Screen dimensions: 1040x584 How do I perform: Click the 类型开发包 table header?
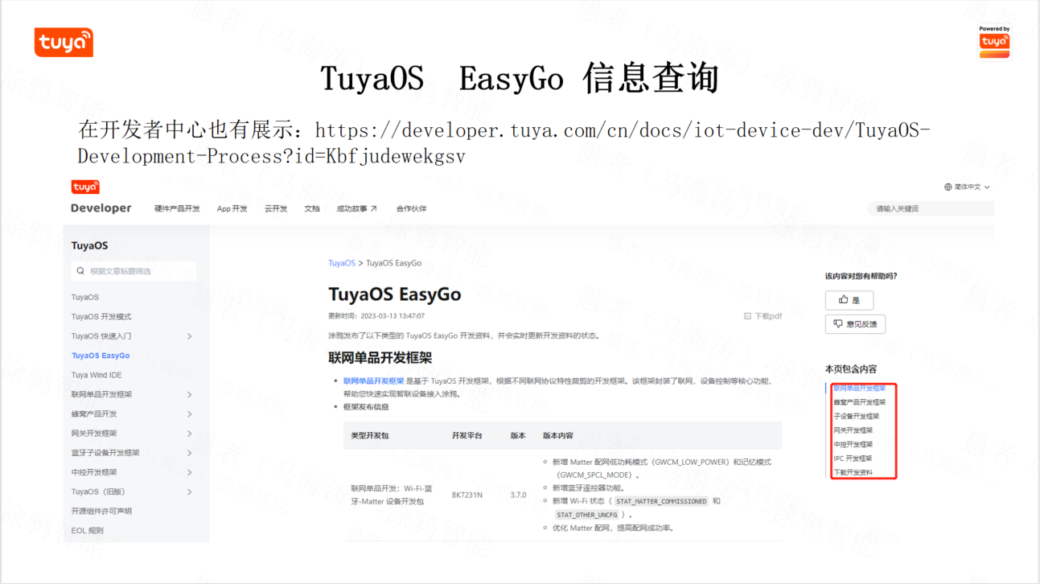click(x=370, y=435)
